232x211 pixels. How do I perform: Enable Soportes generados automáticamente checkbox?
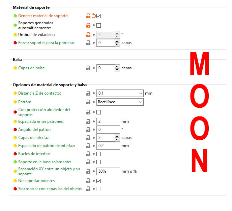coord(99,25)
